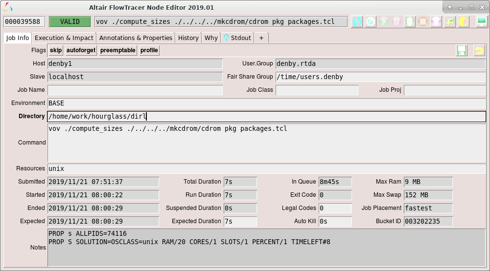The width and height of the screenshot is (490, 271).
Task: Click the title bar up-arrow shade button
Action: coord(450,7)
